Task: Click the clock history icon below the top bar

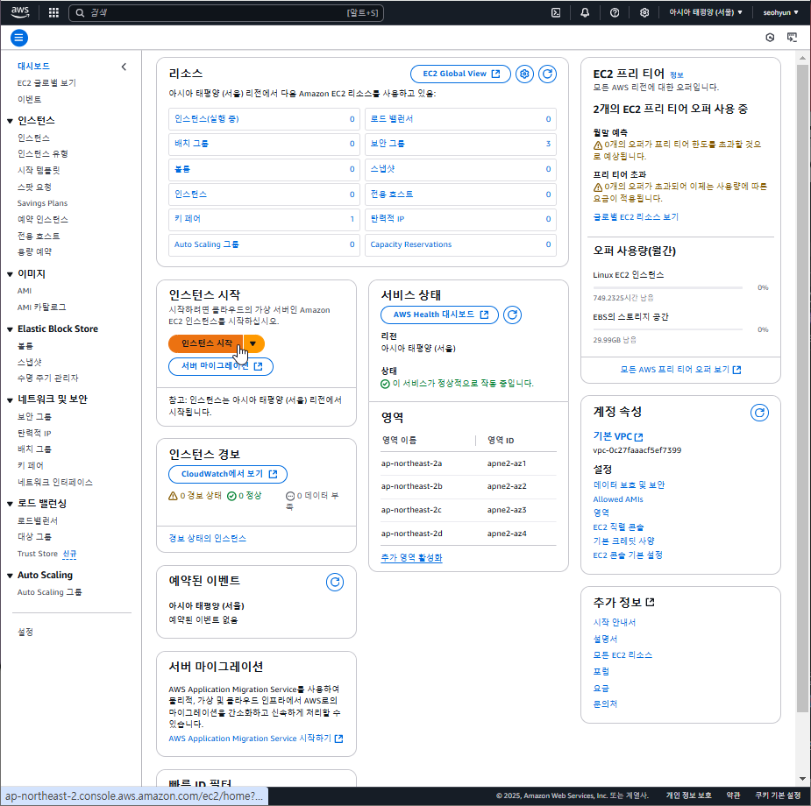Action: pyautogui.click(x=770, y=37)
